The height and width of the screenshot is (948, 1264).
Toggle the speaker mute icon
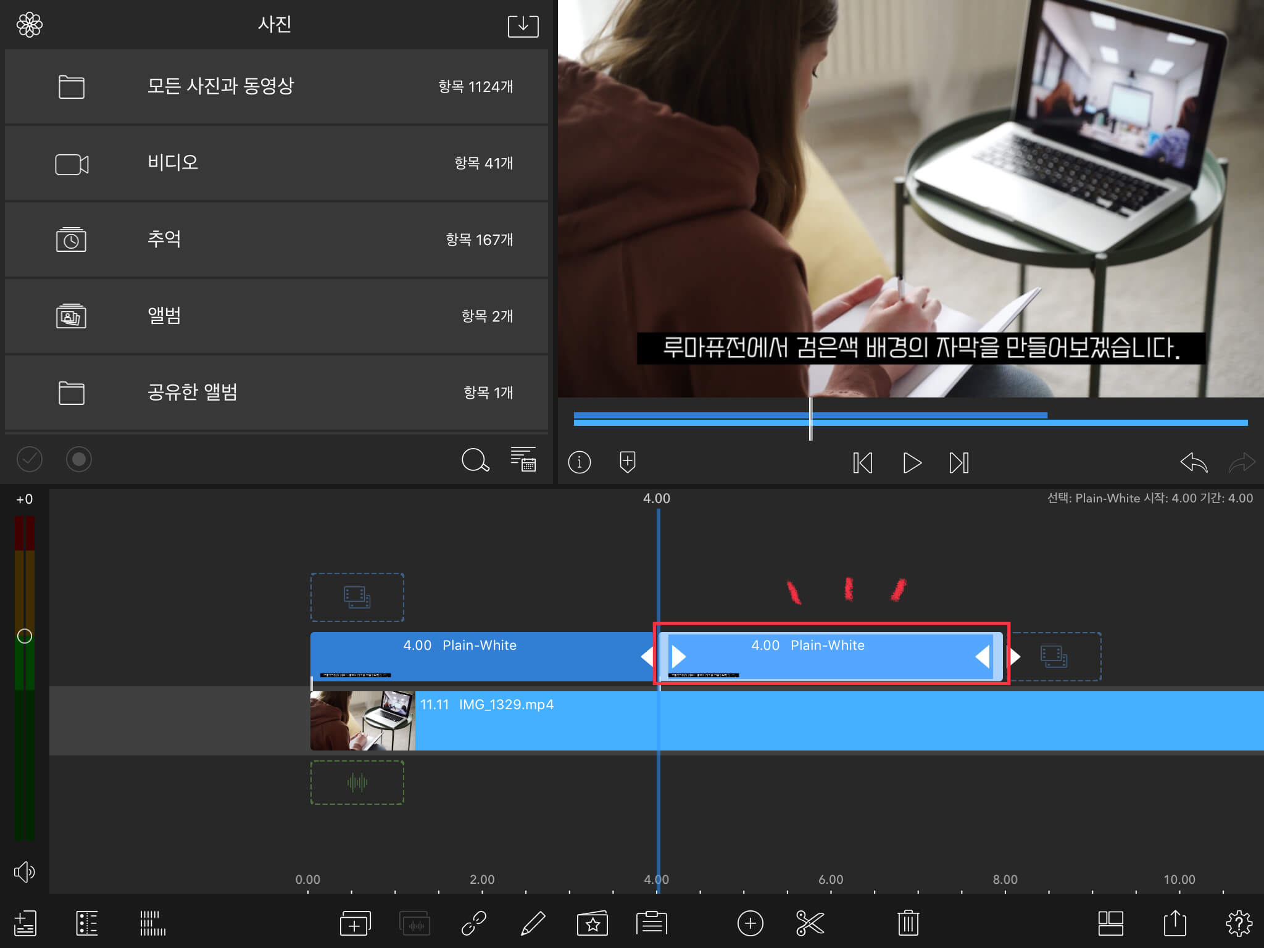click(25, 871)
